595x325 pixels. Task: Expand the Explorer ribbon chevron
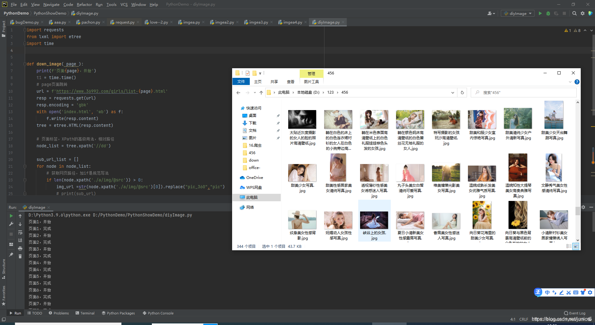tap(570, 82)
